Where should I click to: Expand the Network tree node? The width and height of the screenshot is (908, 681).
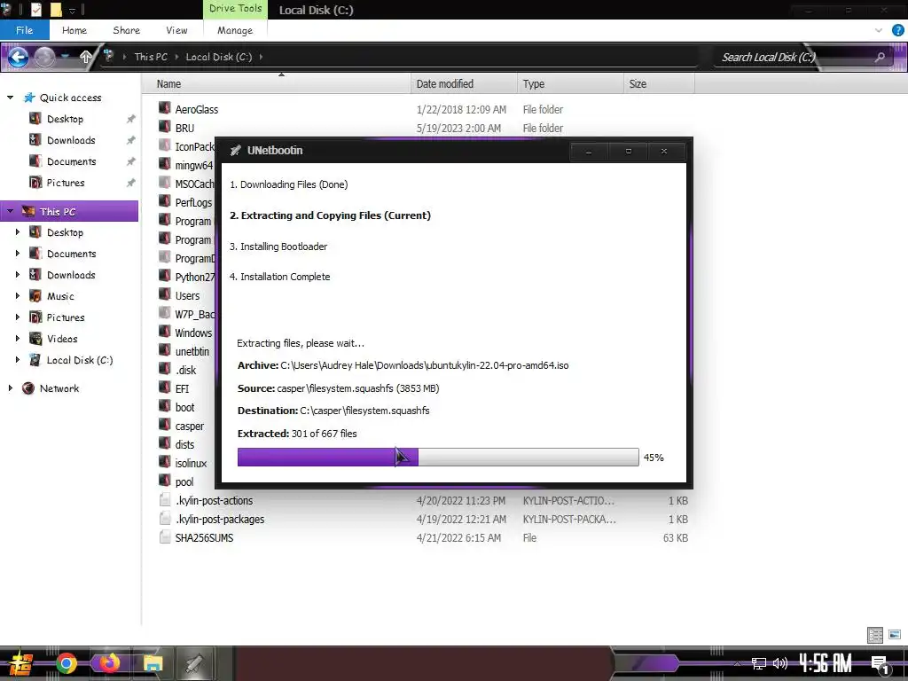[x=10, y=388]
